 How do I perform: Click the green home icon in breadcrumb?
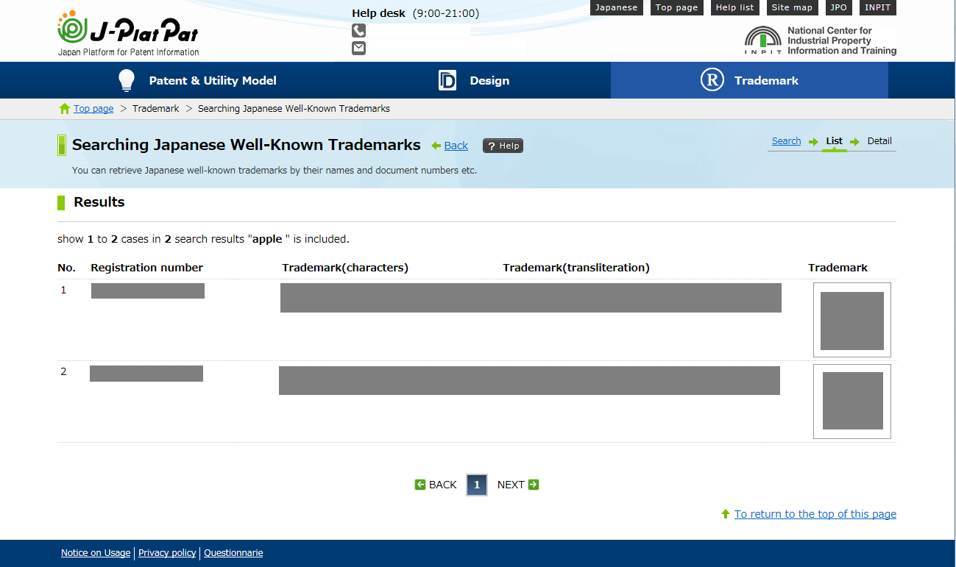coord(65,109)
